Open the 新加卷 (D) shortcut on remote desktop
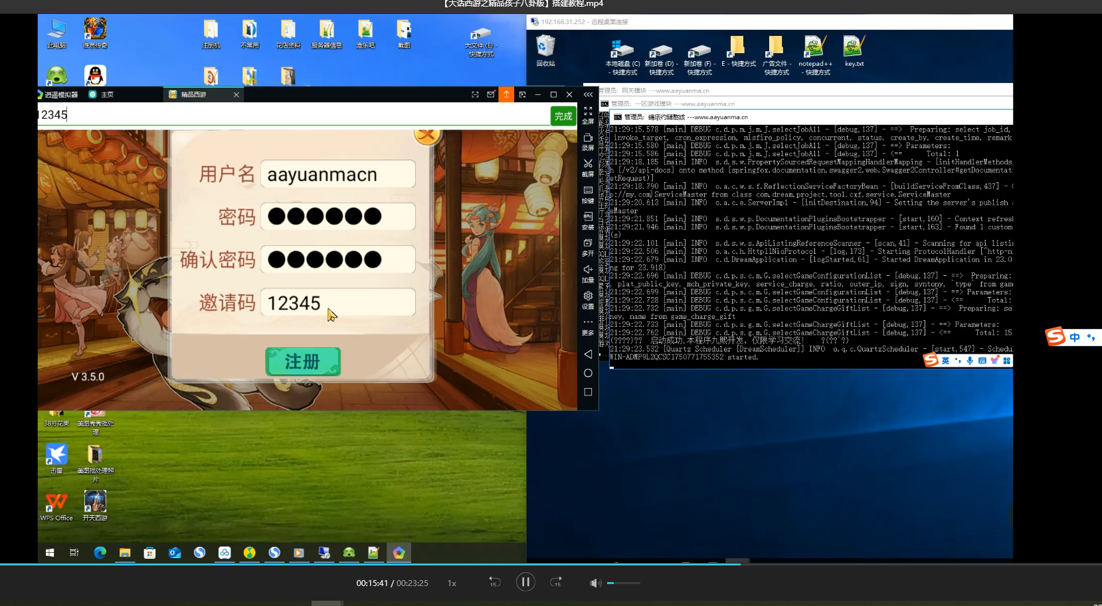 tap(661, 58)
